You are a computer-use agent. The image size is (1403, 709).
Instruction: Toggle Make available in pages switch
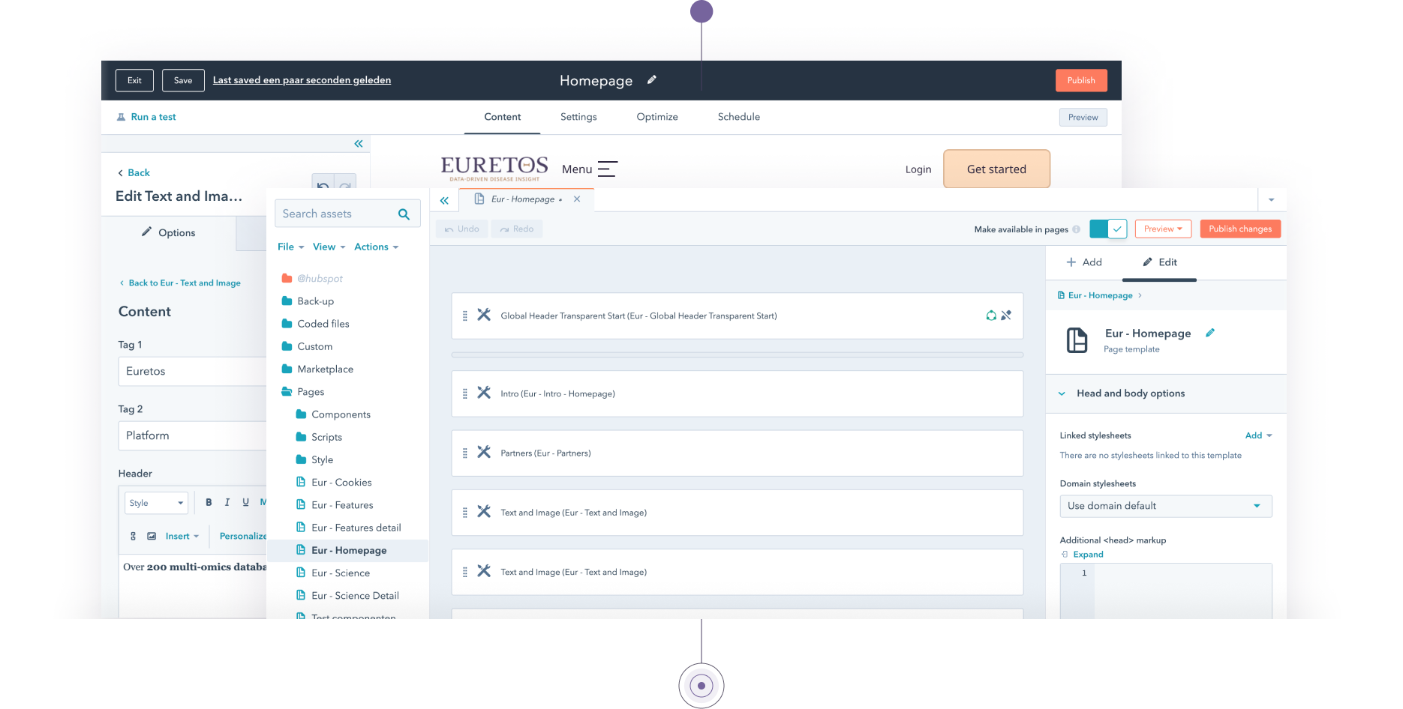(x=1108, y=229)
